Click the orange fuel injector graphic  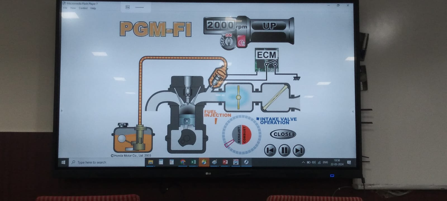(x=218, y=76)
